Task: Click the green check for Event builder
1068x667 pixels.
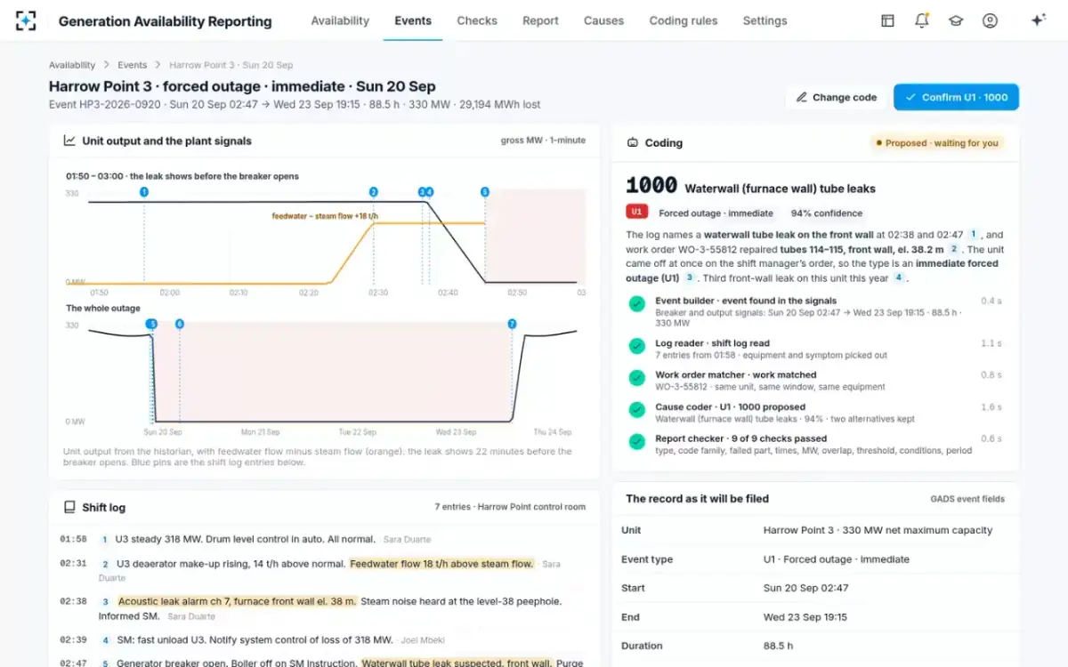Action: [636, 304]
